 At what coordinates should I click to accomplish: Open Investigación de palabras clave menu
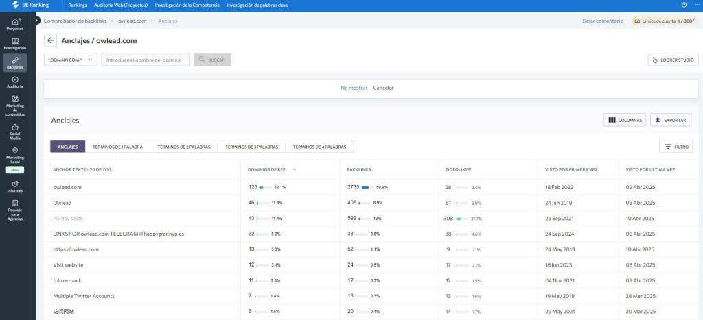(257, 5)
